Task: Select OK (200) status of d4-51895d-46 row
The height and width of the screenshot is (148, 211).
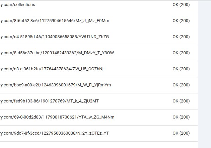Action: pos(181,37)
